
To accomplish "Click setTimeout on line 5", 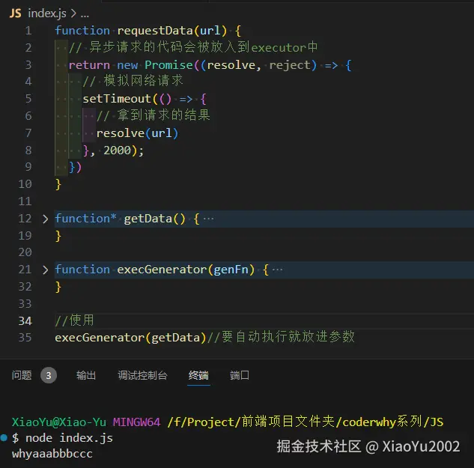I will (x=117, y=99).
